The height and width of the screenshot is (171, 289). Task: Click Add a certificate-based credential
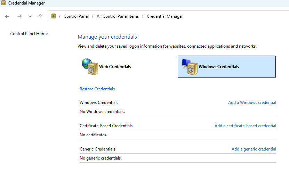[245, 126]
